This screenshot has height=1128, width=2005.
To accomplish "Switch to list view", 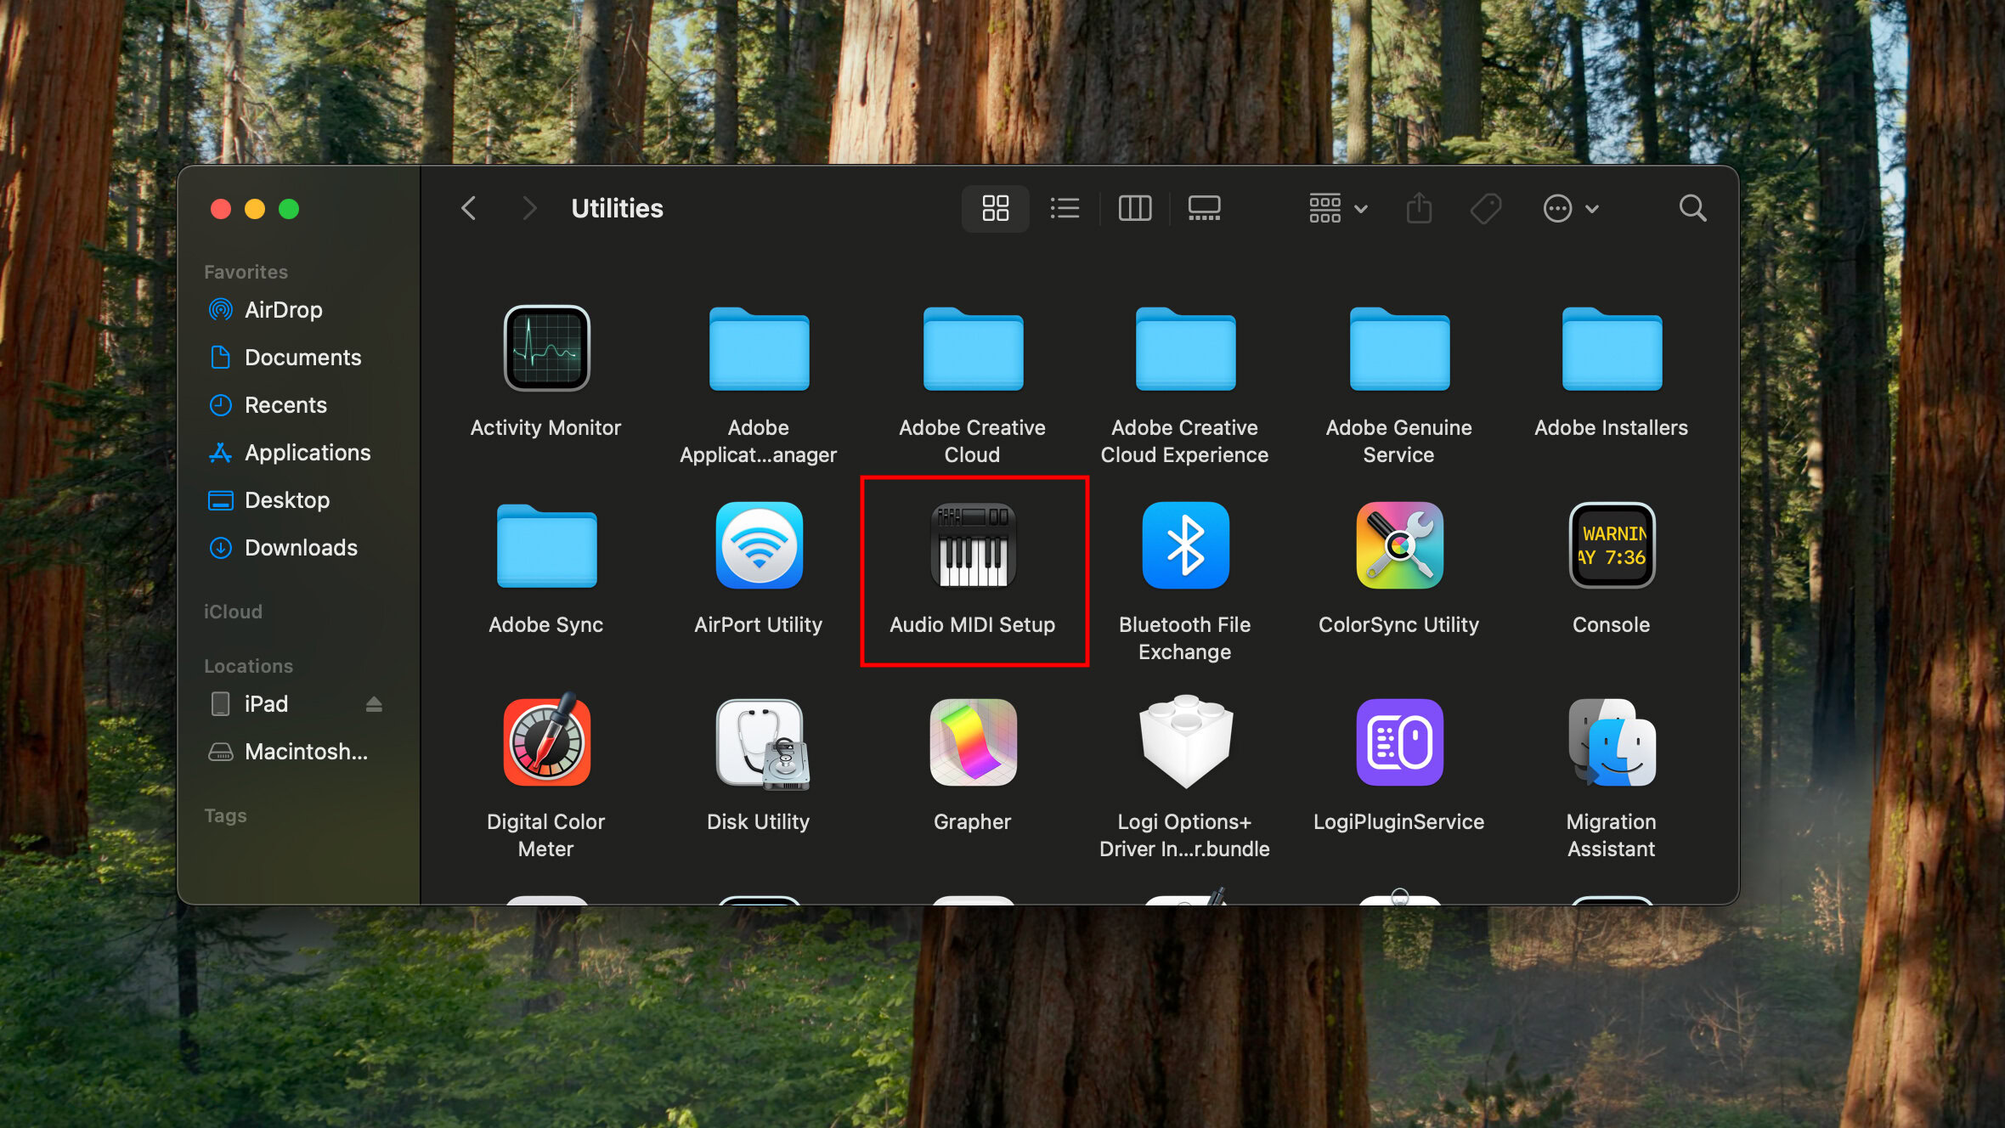I will (1065, 208).
